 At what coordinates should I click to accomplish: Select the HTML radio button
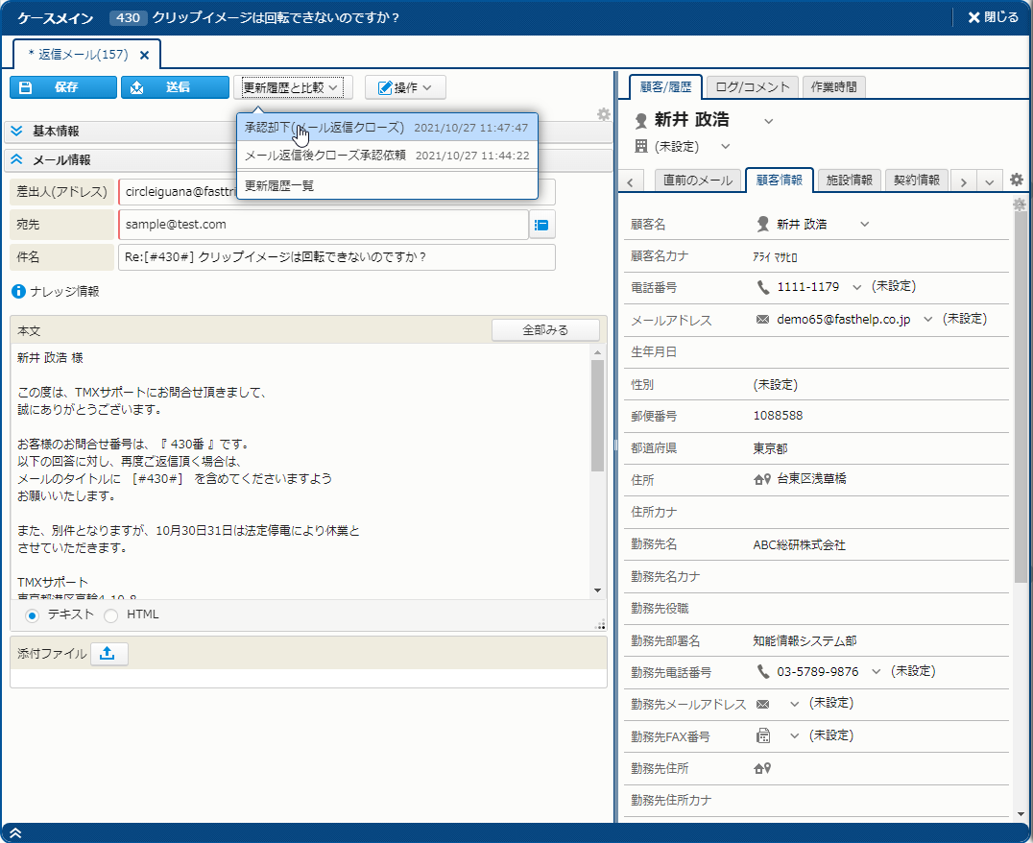[x=111, y=615]
